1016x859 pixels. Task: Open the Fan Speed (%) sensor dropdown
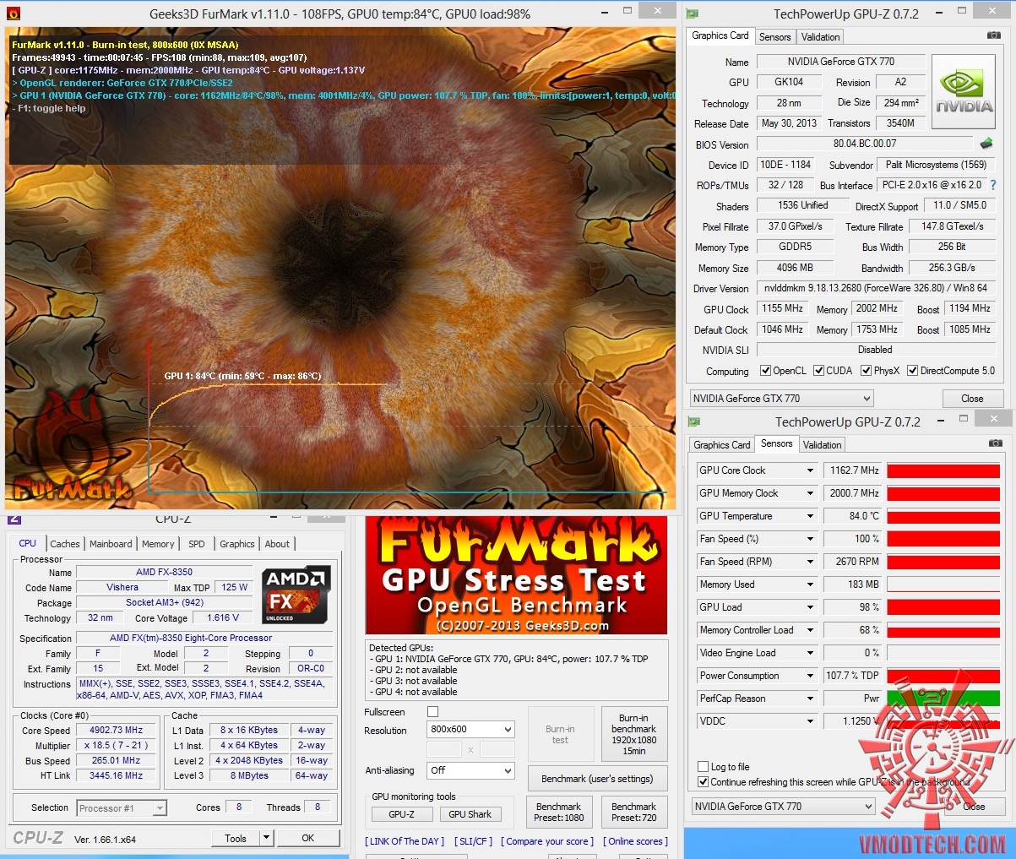click(x=810, y=539)
